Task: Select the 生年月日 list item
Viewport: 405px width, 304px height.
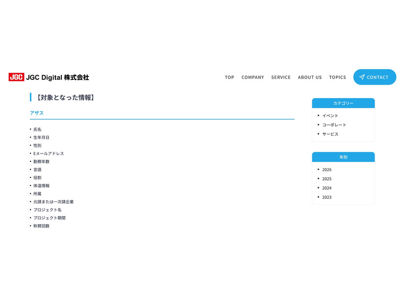Action: click(x=41, y=137)
